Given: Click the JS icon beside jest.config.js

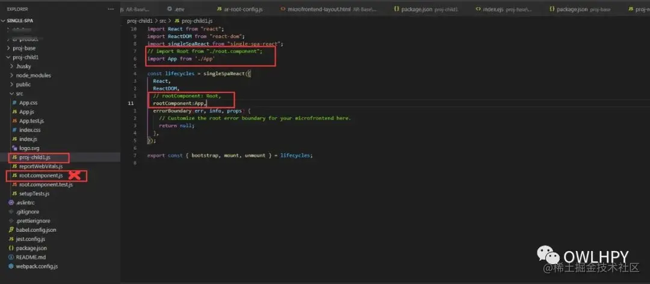Looking at the screenshot, I should click(x=11, y=239).
